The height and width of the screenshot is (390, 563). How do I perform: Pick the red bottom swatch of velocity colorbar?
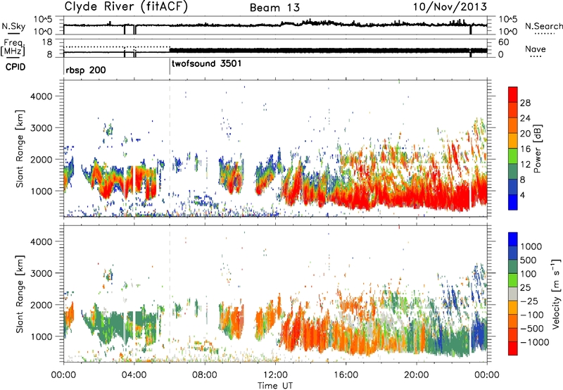513,348
